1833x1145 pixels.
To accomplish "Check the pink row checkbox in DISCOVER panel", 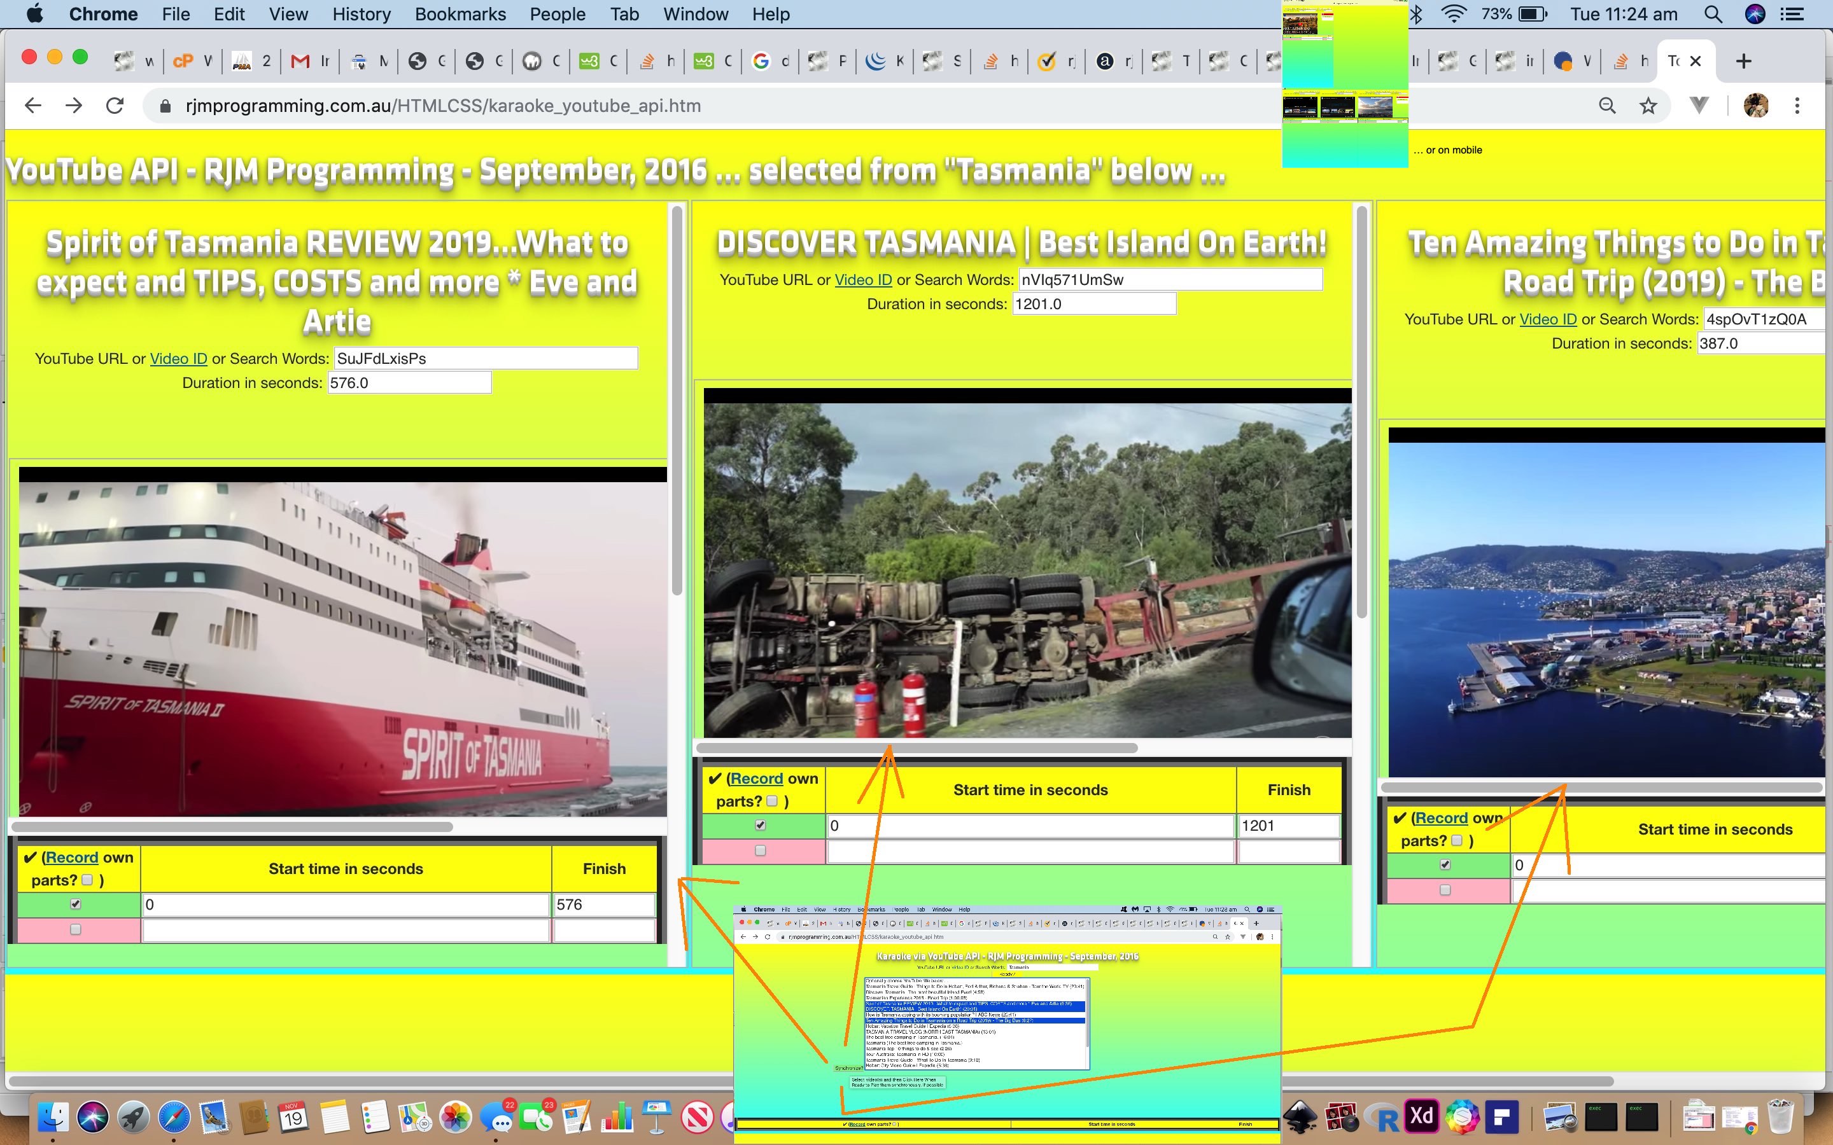I will pos(760,850).
